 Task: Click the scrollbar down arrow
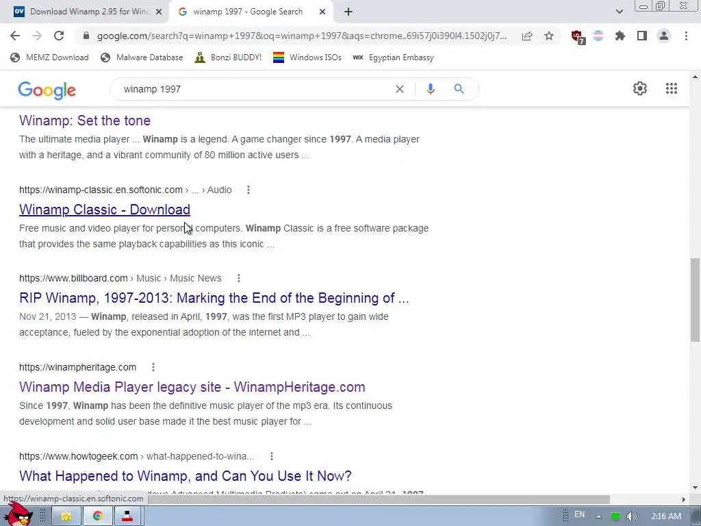pyautogui.click(x=696, y=487)
